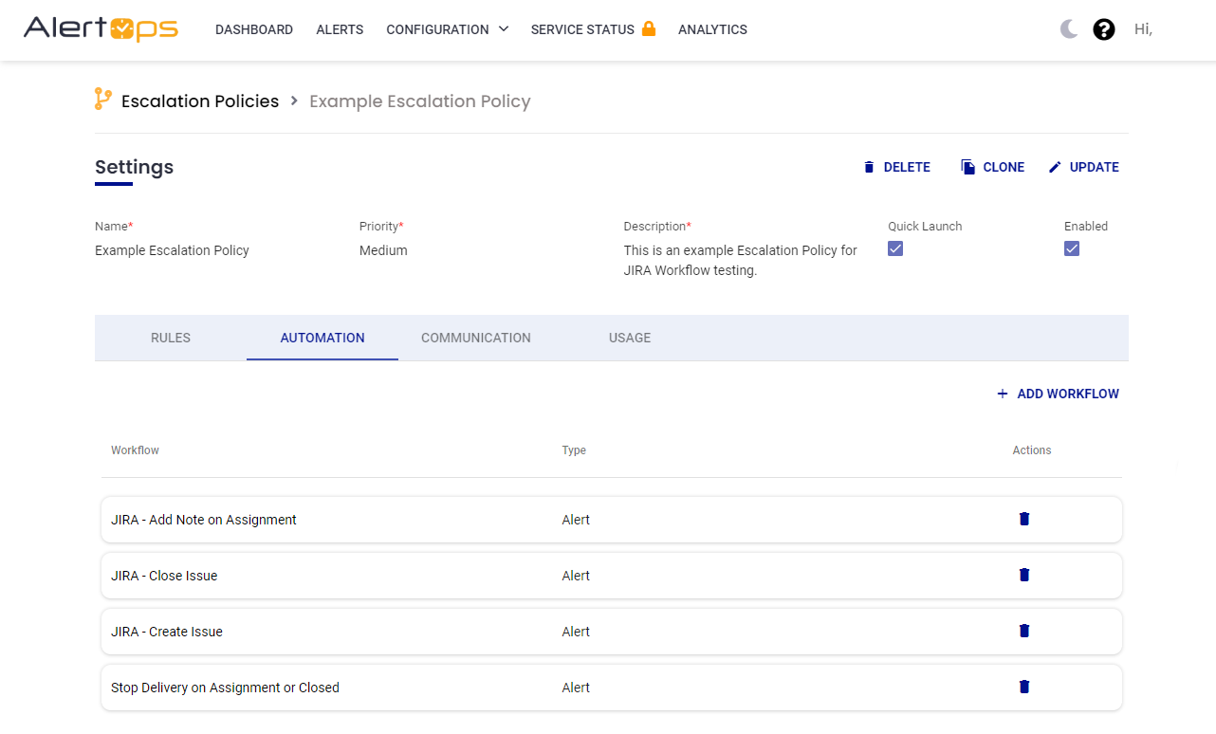The height and width of the screenshot is (734, 1216).
Task: Open the help question mark icon
Action: [x=1104, y=29]
